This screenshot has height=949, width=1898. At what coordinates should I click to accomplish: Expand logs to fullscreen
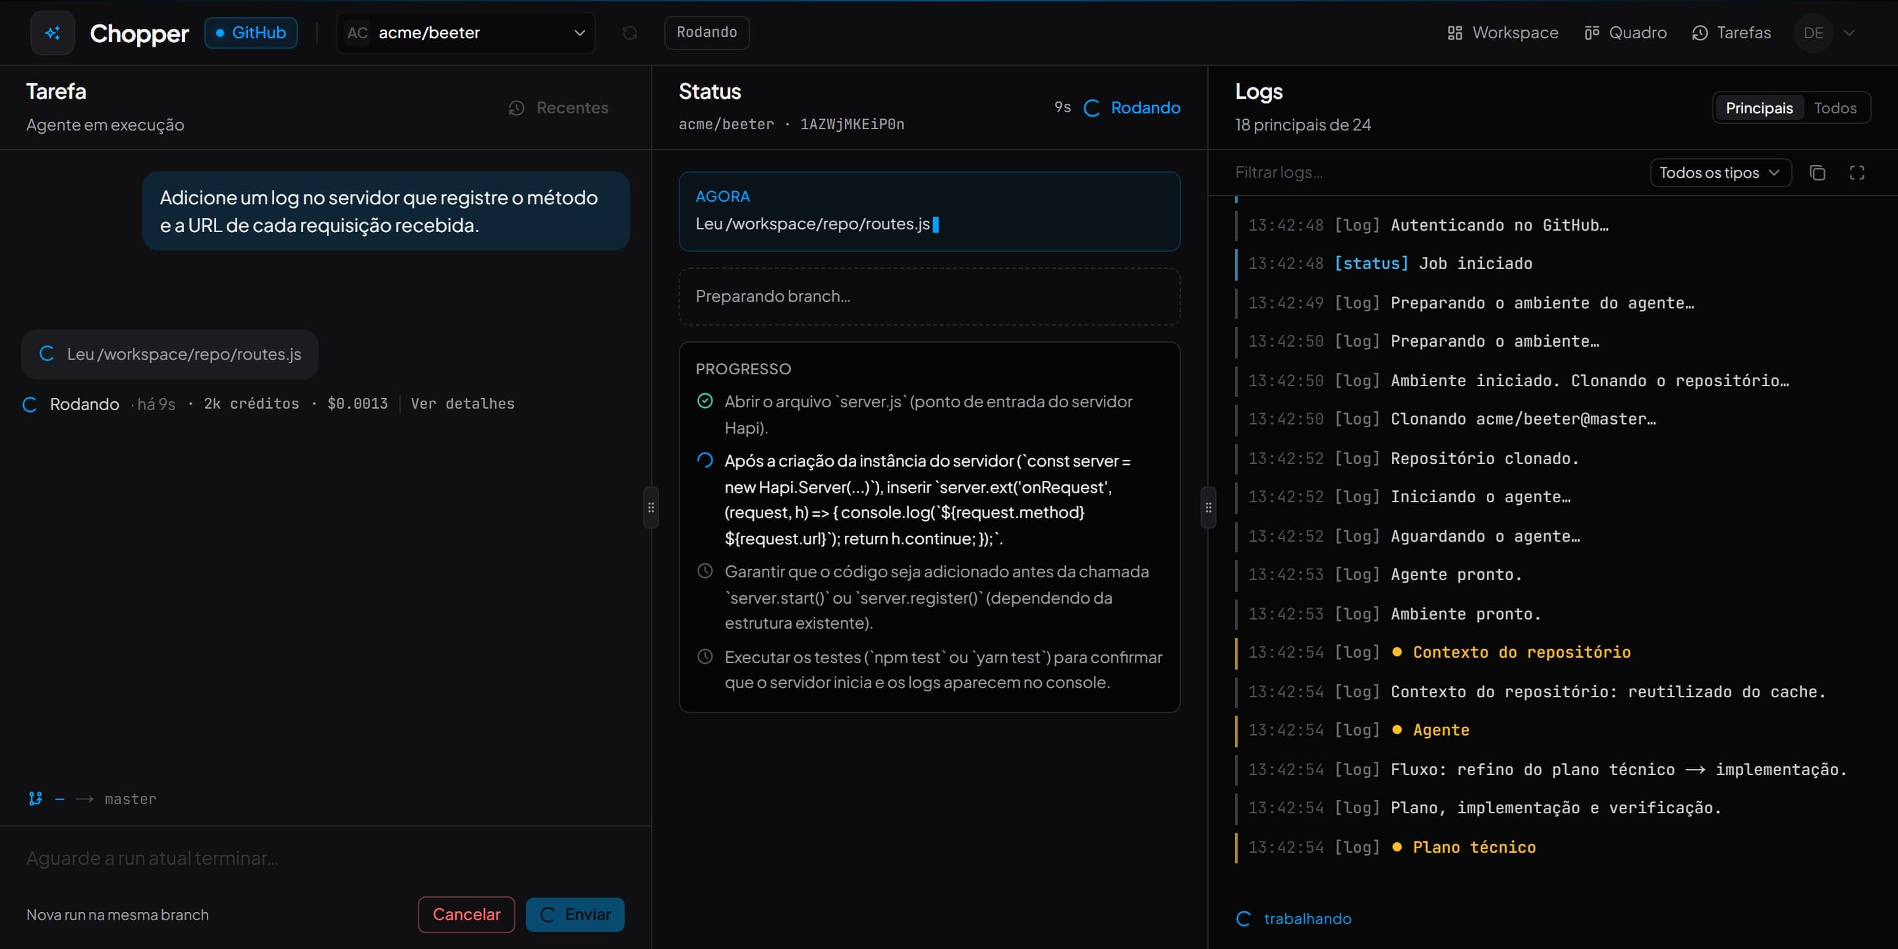pyautogui.click(x=1856, y=173)
